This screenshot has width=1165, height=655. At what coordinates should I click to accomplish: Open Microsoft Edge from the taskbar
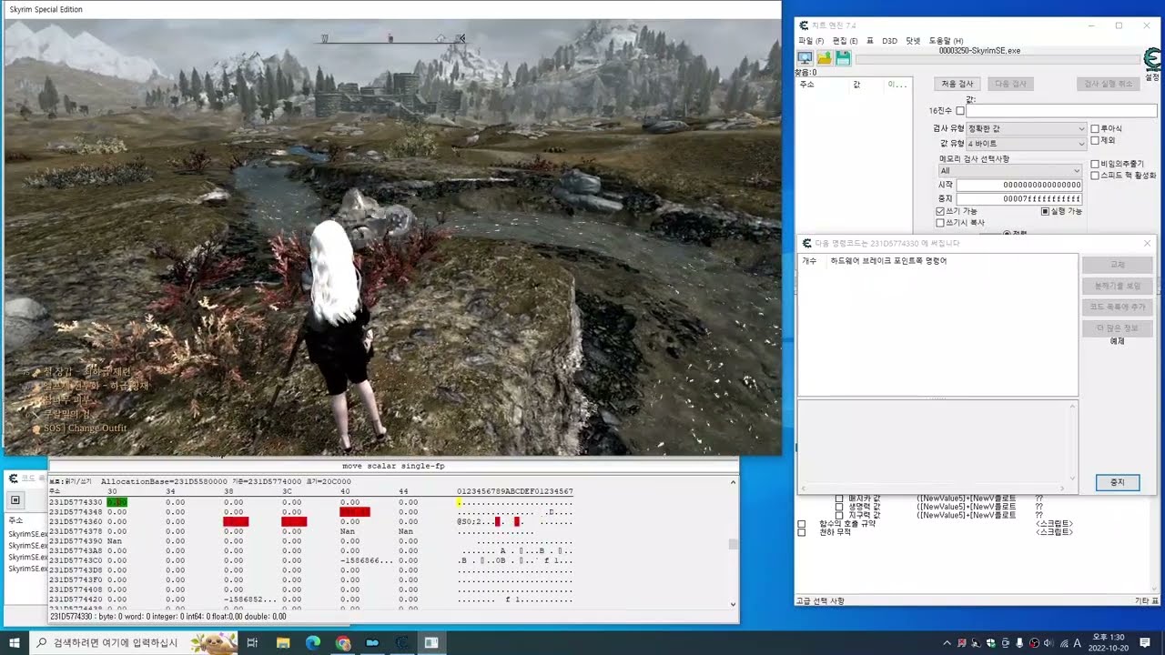tap(312, 643)
